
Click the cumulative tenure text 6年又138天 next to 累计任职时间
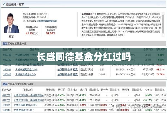(42, 14)
